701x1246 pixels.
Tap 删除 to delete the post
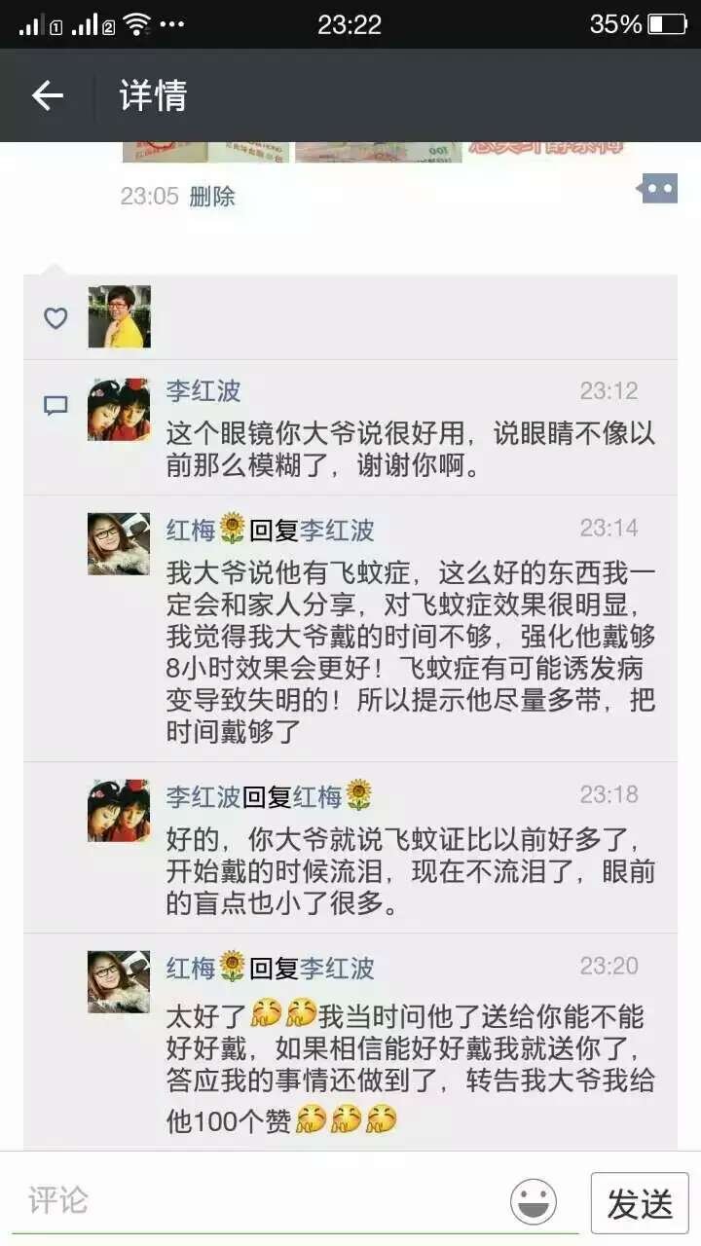[212, 196]
